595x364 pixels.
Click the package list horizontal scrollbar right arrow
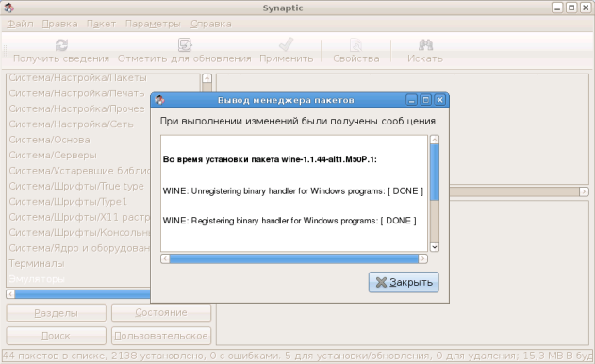pyautogui.click(x=584, y=191)
